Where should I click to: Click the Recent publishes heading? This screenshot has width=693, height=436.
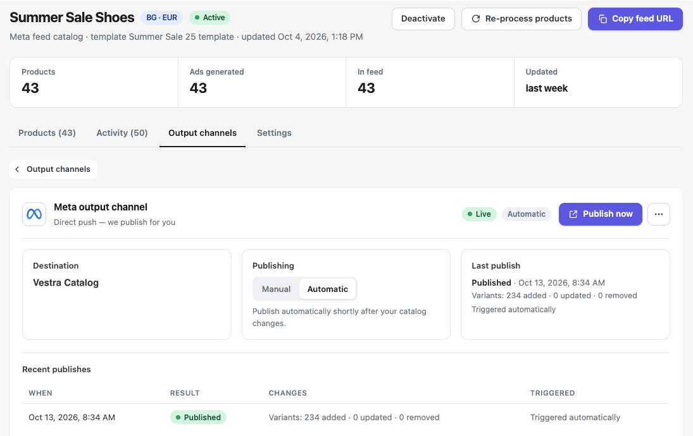point(56,370)
